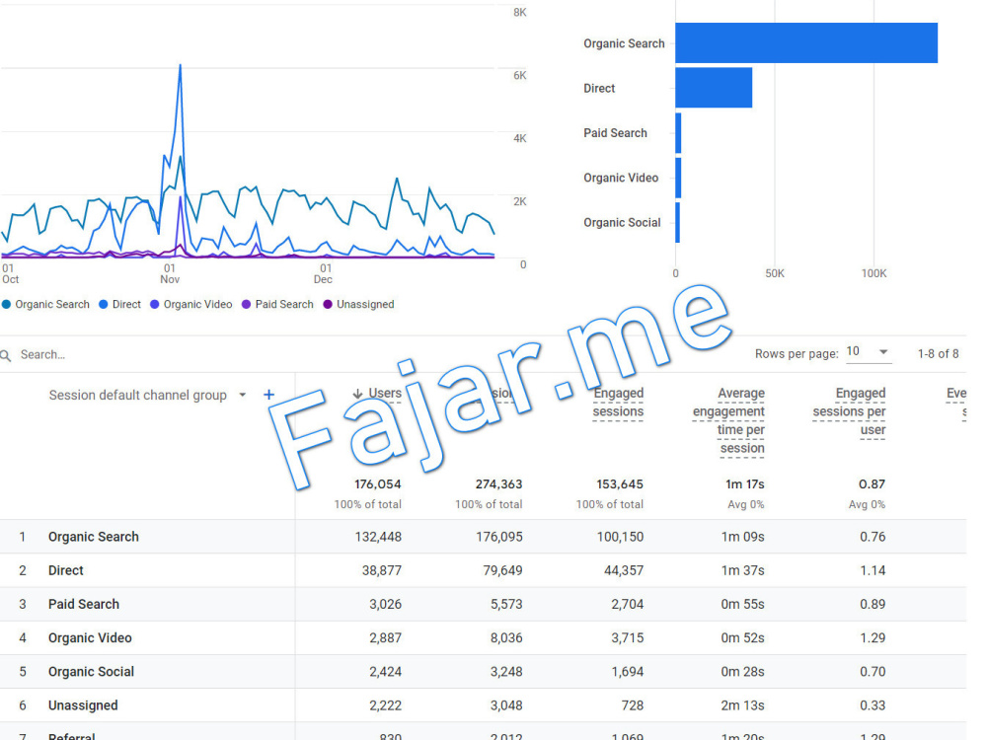Viewport: 987px width, 740px height.
Task: Click the 1-8 of 8 pagination text
Action: (938, 353)
